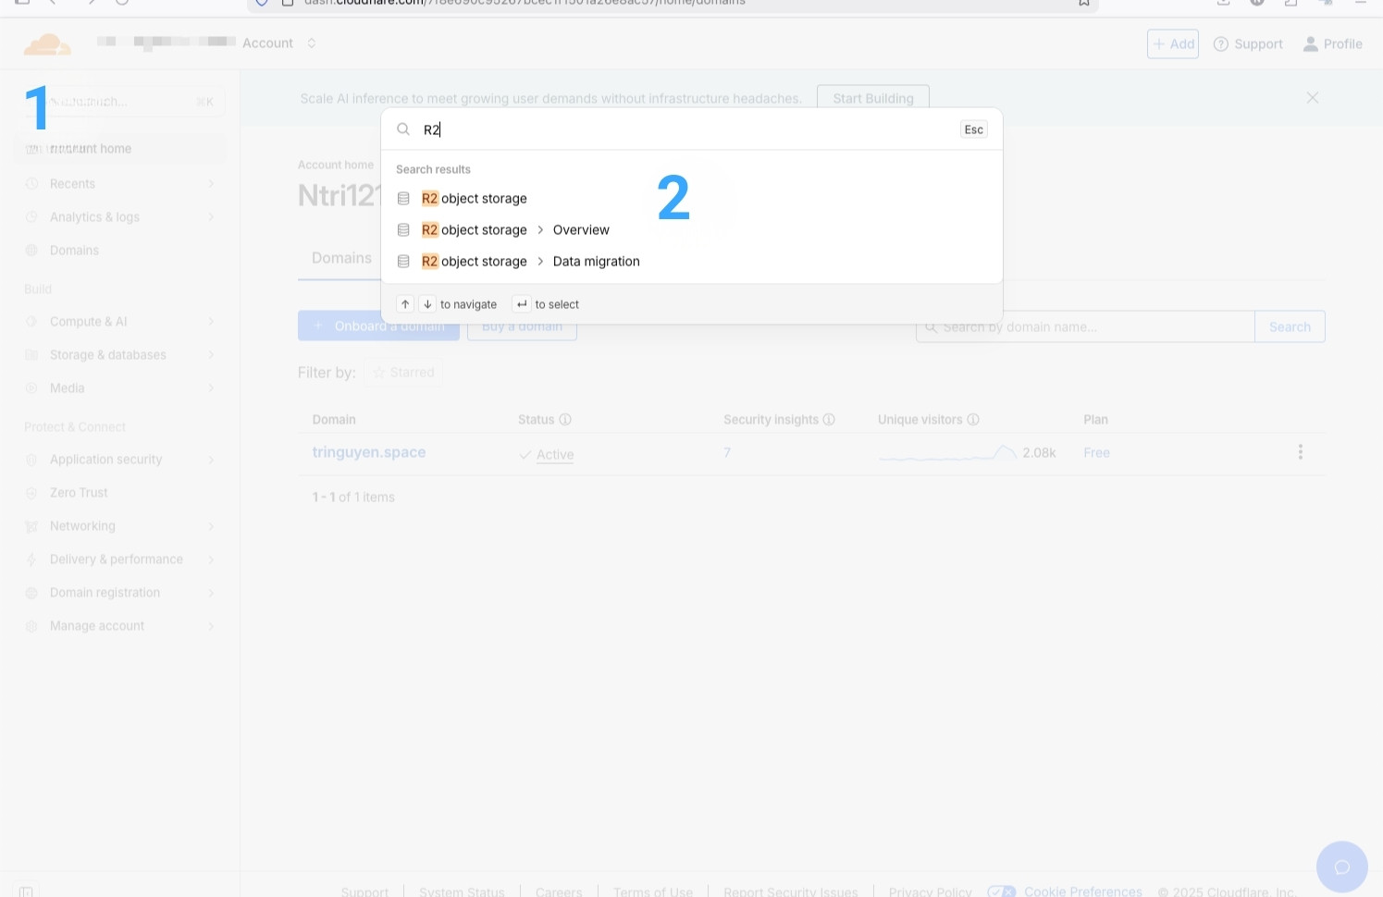Viewport: 1383px width, 897px height.
Task: Click the search input containing R2
Action: [x=648, y=129]
